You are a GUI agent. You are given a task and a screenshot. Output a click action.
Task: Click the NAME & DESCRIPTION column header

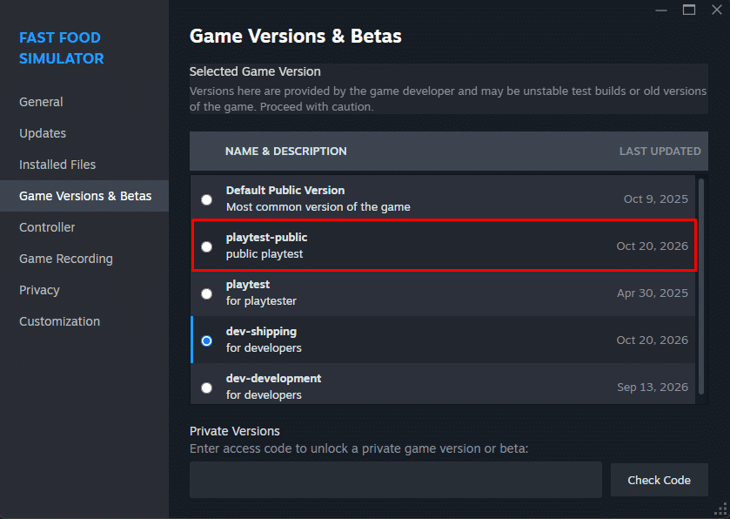click(286, 152)
